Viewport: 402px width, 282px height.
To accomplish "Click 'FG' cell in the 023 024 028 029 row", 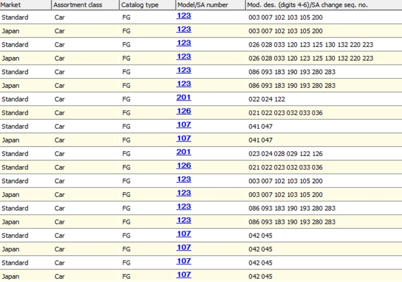I will pyautogui.click(x=126, y=154).
